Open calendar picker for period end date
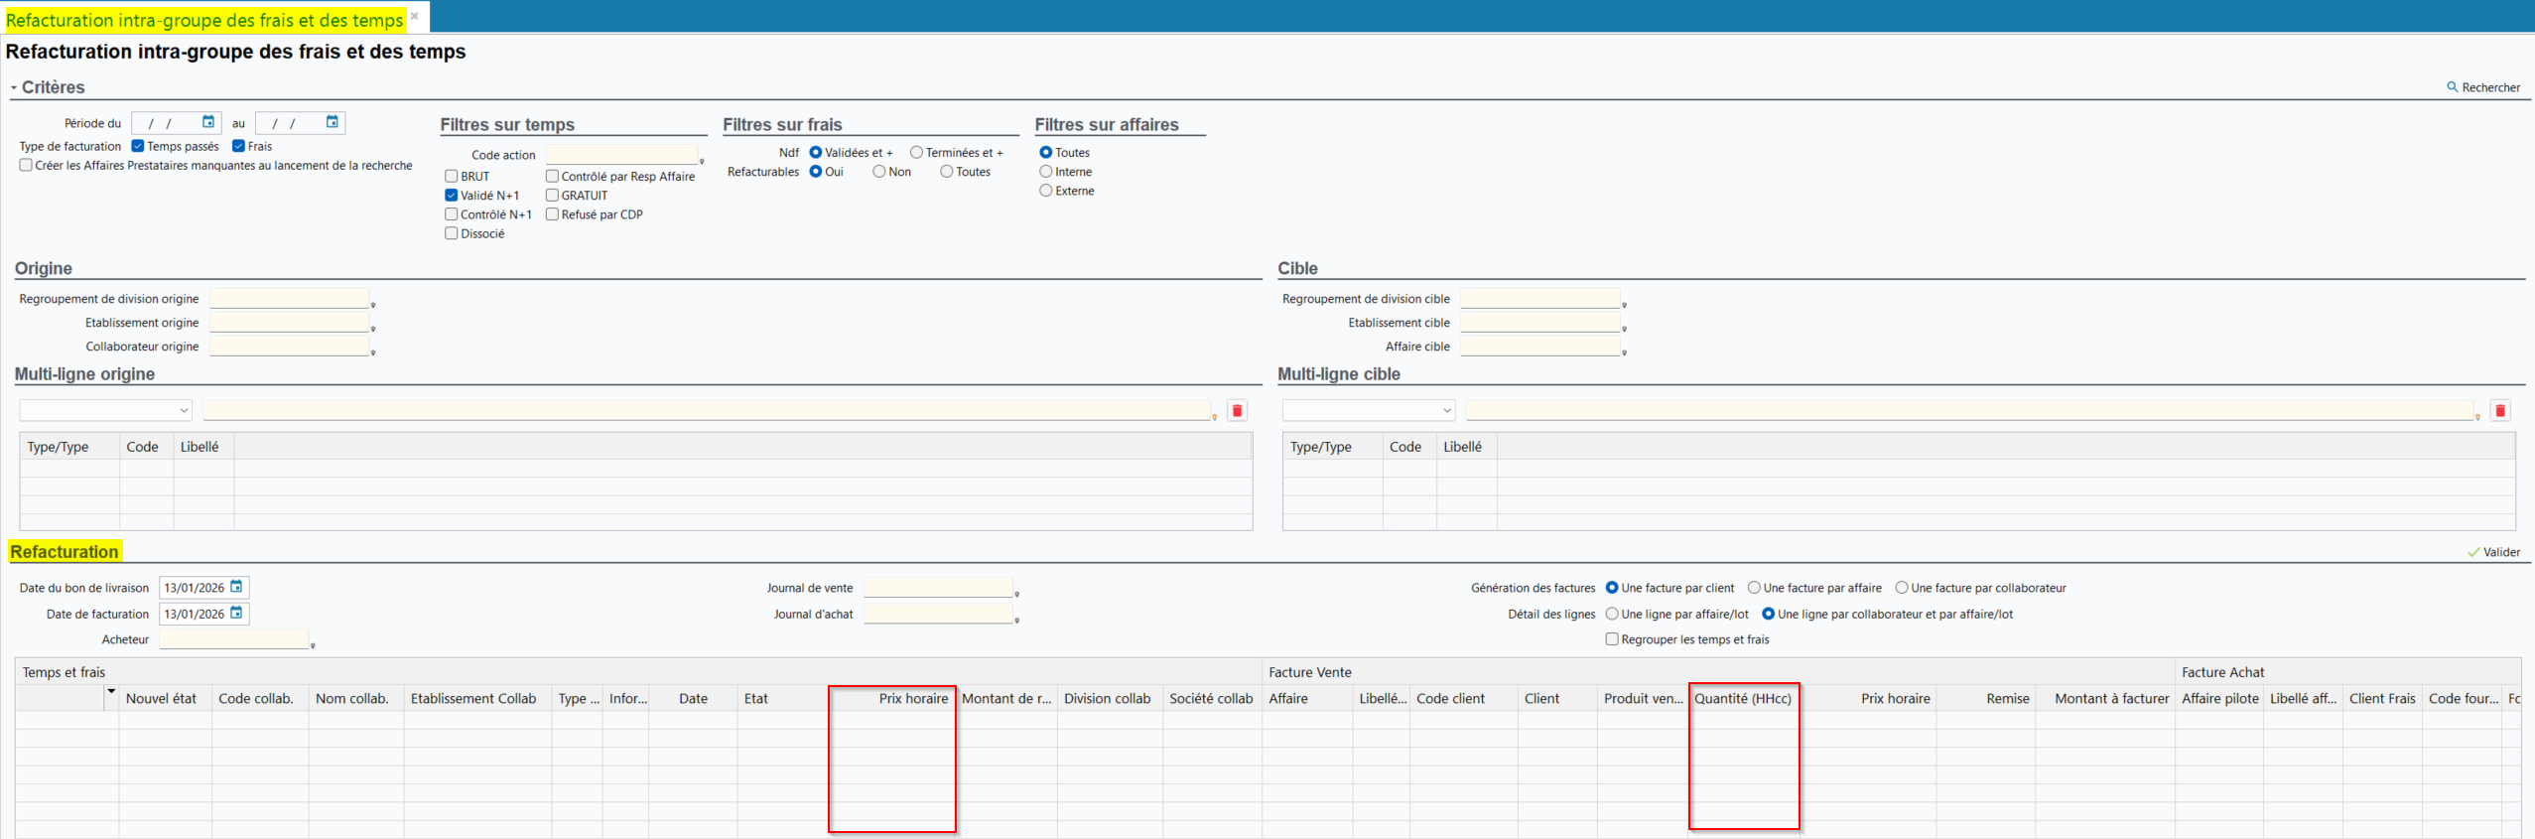Screen dimensions: 2535x839 [333, 122]
